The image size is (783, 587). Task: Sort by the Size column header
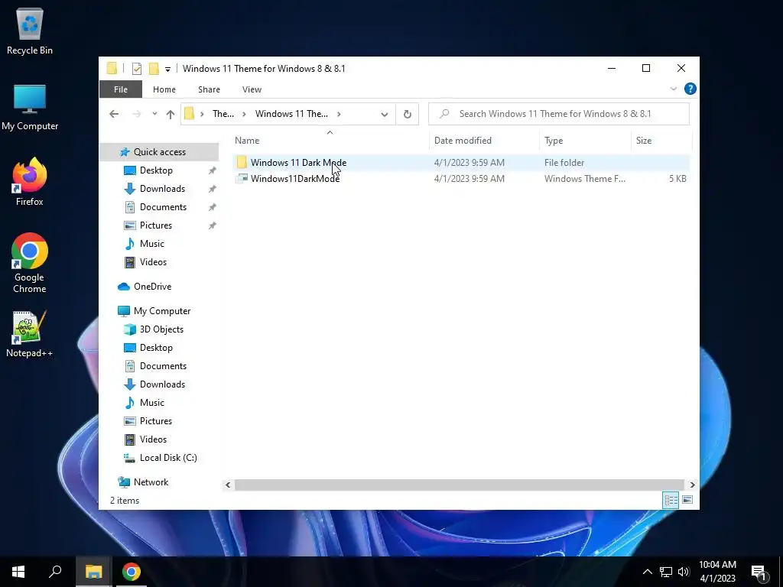[644, 141]
